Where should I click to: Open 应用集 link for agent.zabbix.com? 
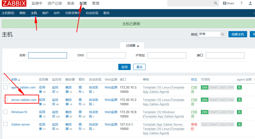pyautogui.click(x=42, y=89)
